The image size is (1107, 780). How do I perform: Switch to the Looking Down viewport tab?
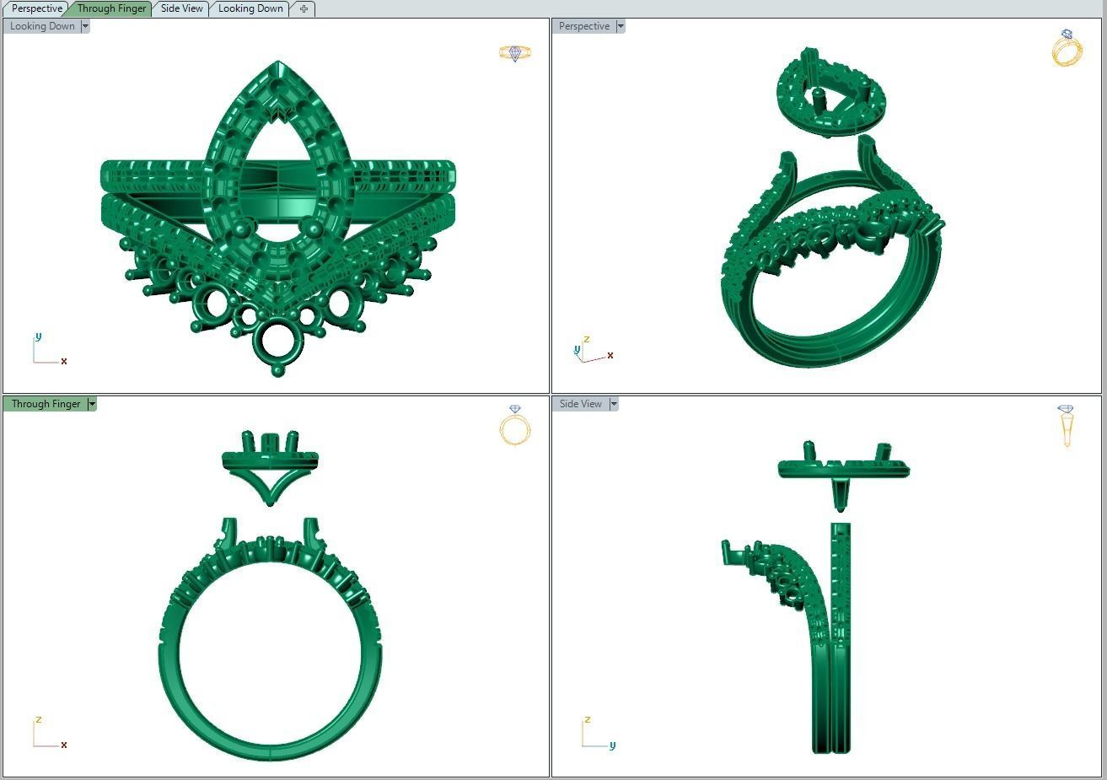tap(250, 8)
